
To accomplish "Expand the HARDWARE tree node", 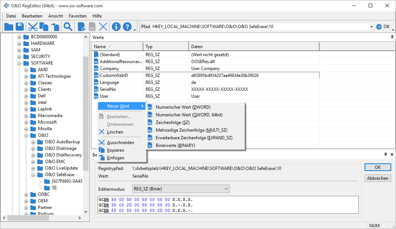I will coord(19,44).
